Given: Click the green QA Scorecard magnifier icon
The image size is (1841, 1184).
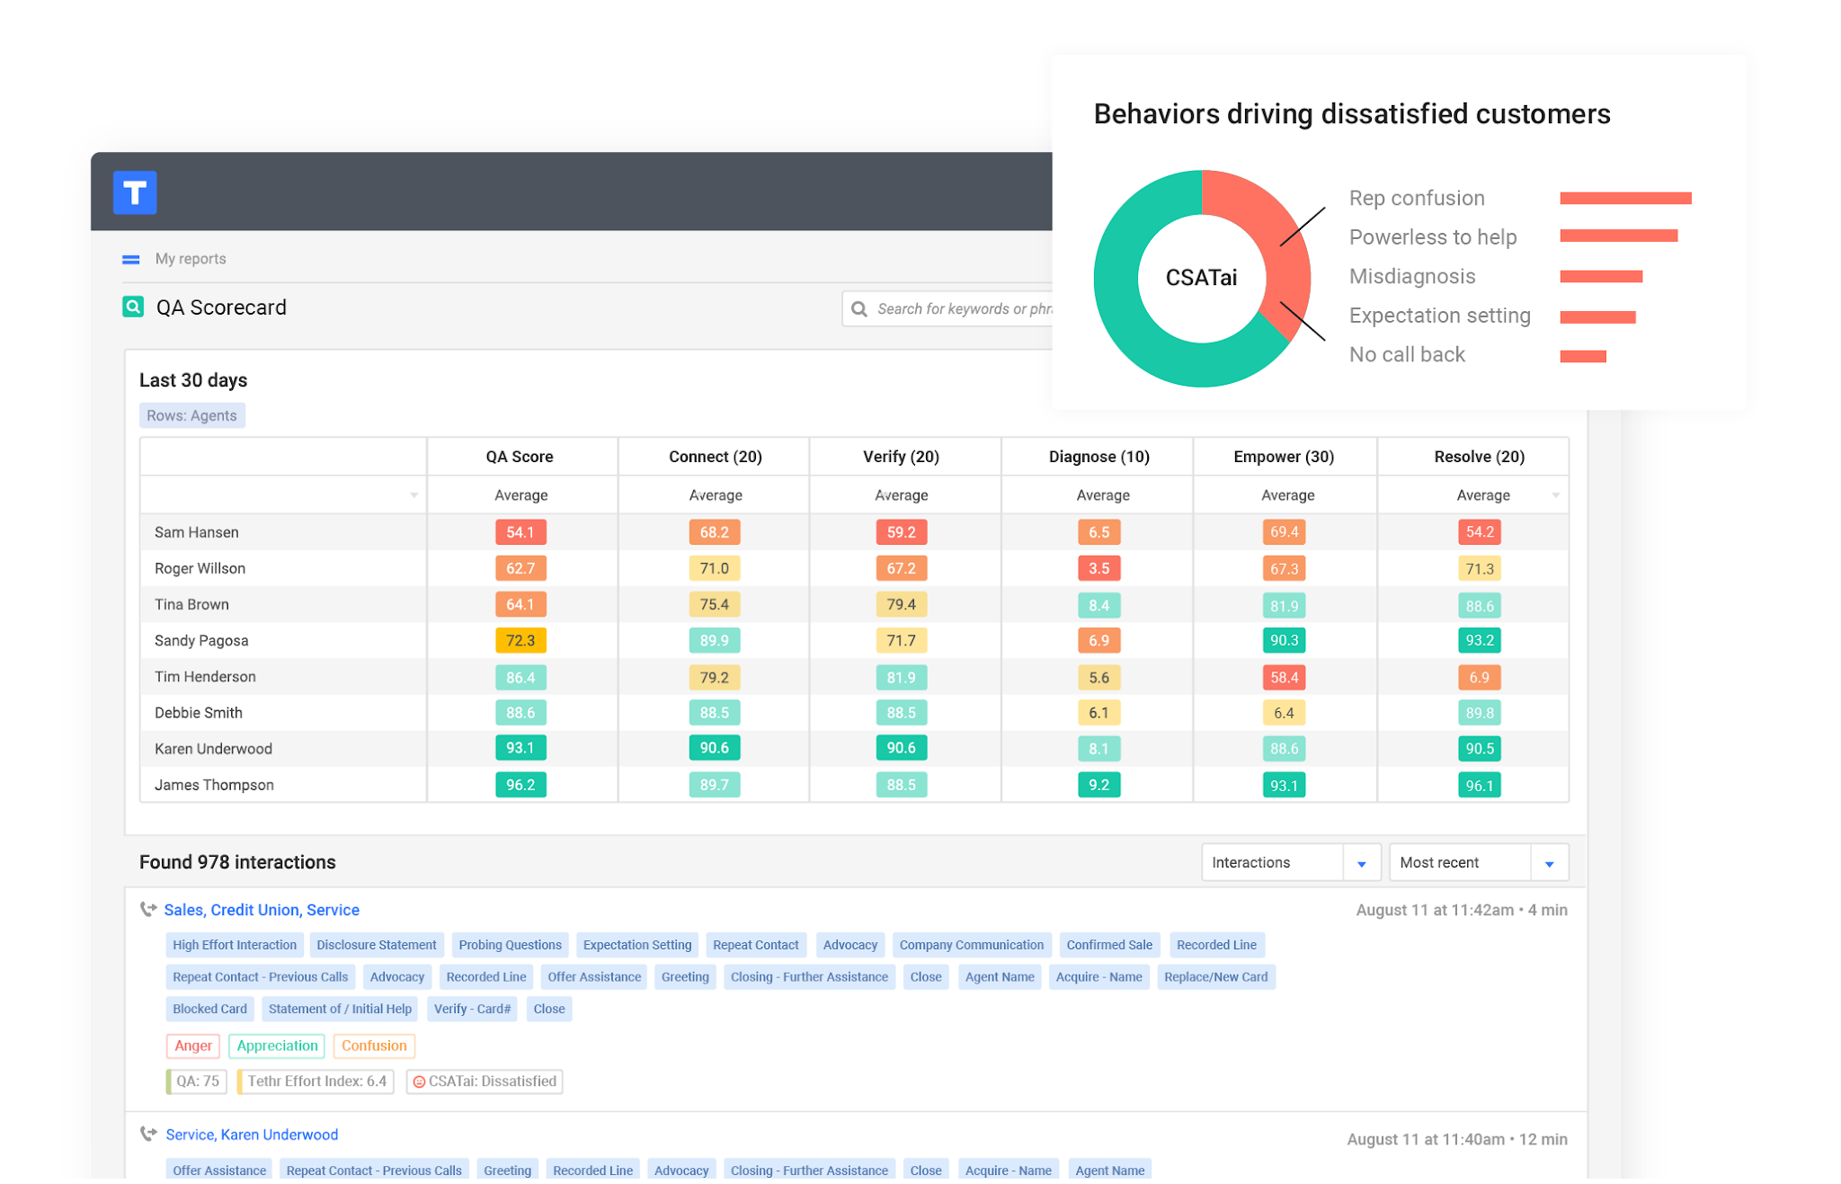Looking at the screenshot, I should 133,307.
